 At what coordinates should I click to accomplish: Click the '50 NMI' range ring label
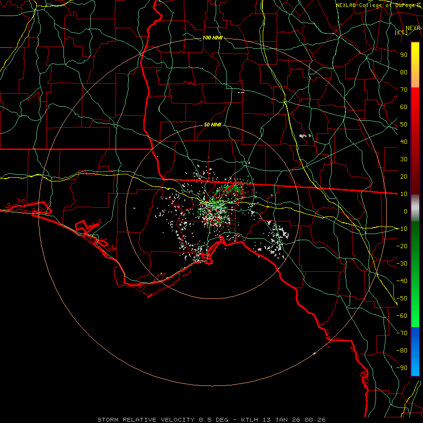[212, 125]
